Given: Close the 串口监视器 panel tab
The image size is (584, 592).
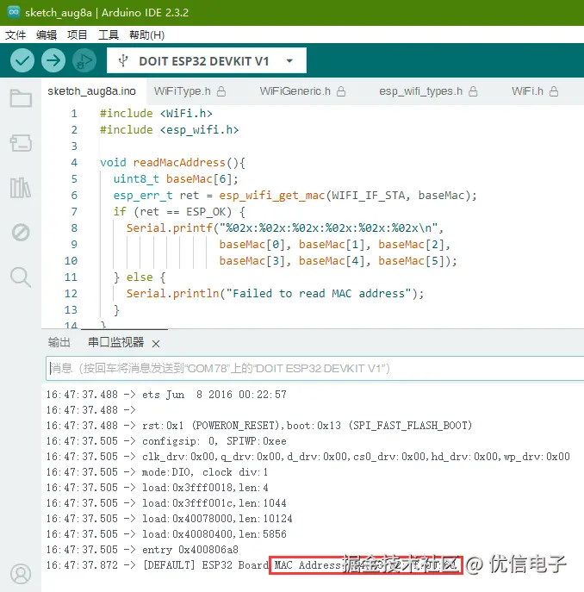Looking at the screenshot, I should [x=156, y=344].
